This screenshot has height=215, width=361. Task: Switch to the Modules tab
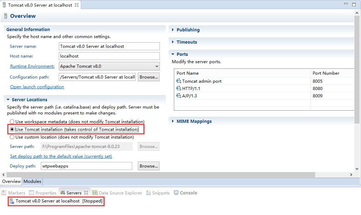[32, 181]
